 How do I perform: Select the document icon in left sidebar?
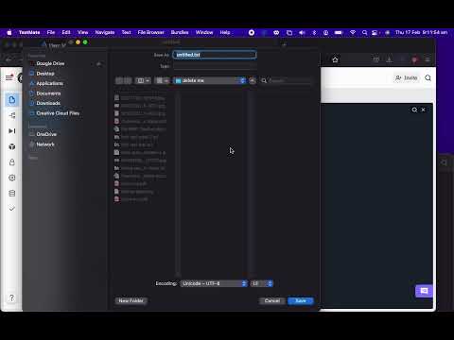pos(12,100)
